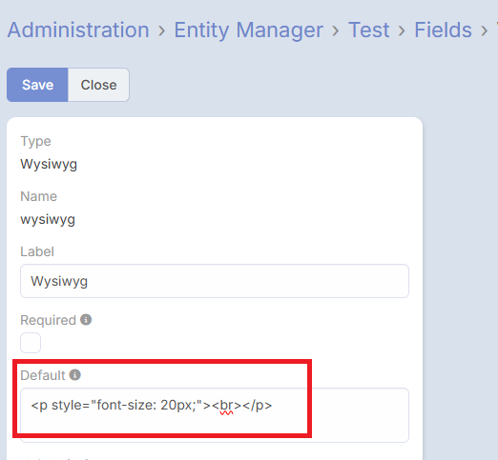Open the Administration breadcrumb link
498x460 pixels.
click(x=78, y=30)
